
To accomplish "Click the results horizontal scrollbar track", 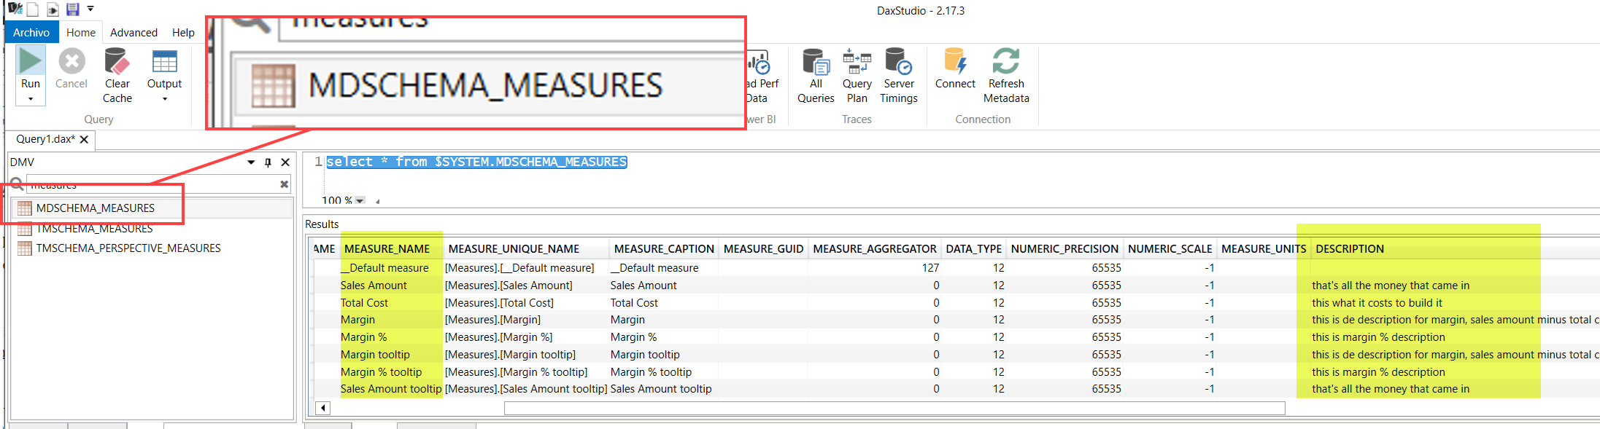I will click(803, 408).
